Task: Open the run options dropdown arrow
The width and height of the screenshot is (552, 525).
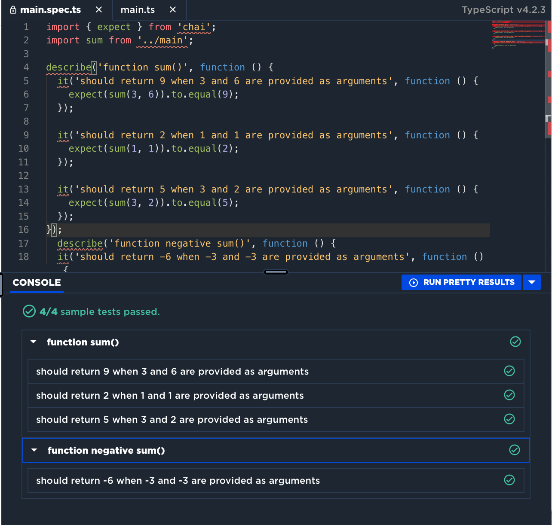Action: pyautogui.click(x=532, y=282)
